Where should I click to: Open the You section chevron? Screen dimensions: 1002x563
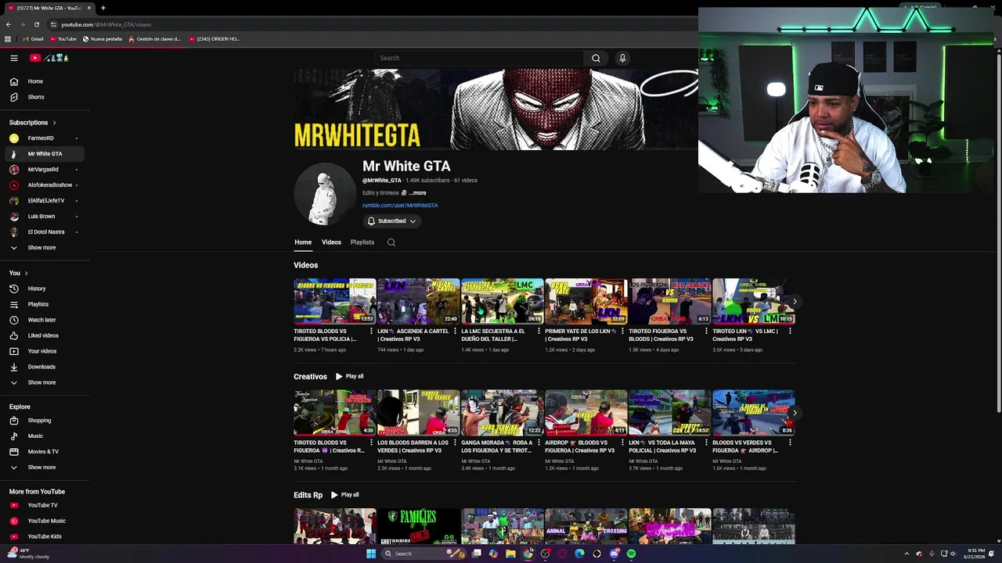click(x=26, y=273)
